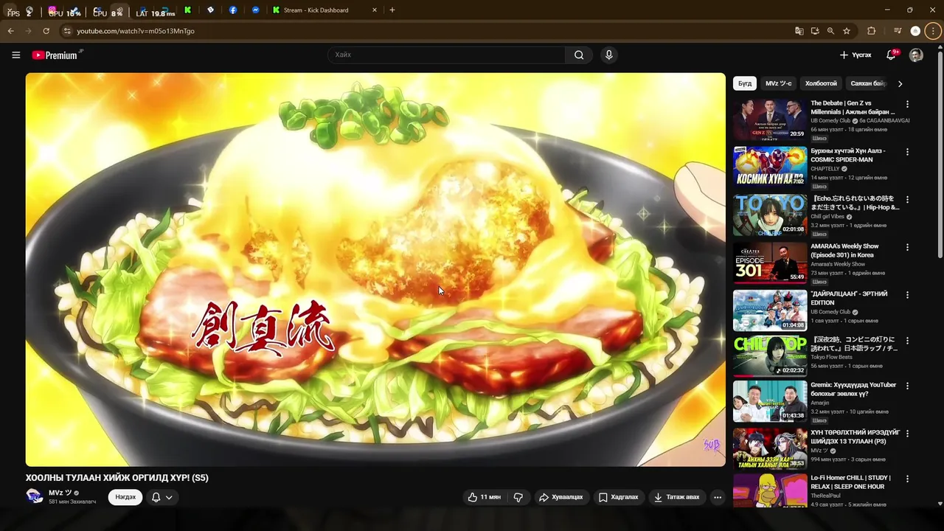Click the main video player
The image size is (944, 531).
pos(375,269)
